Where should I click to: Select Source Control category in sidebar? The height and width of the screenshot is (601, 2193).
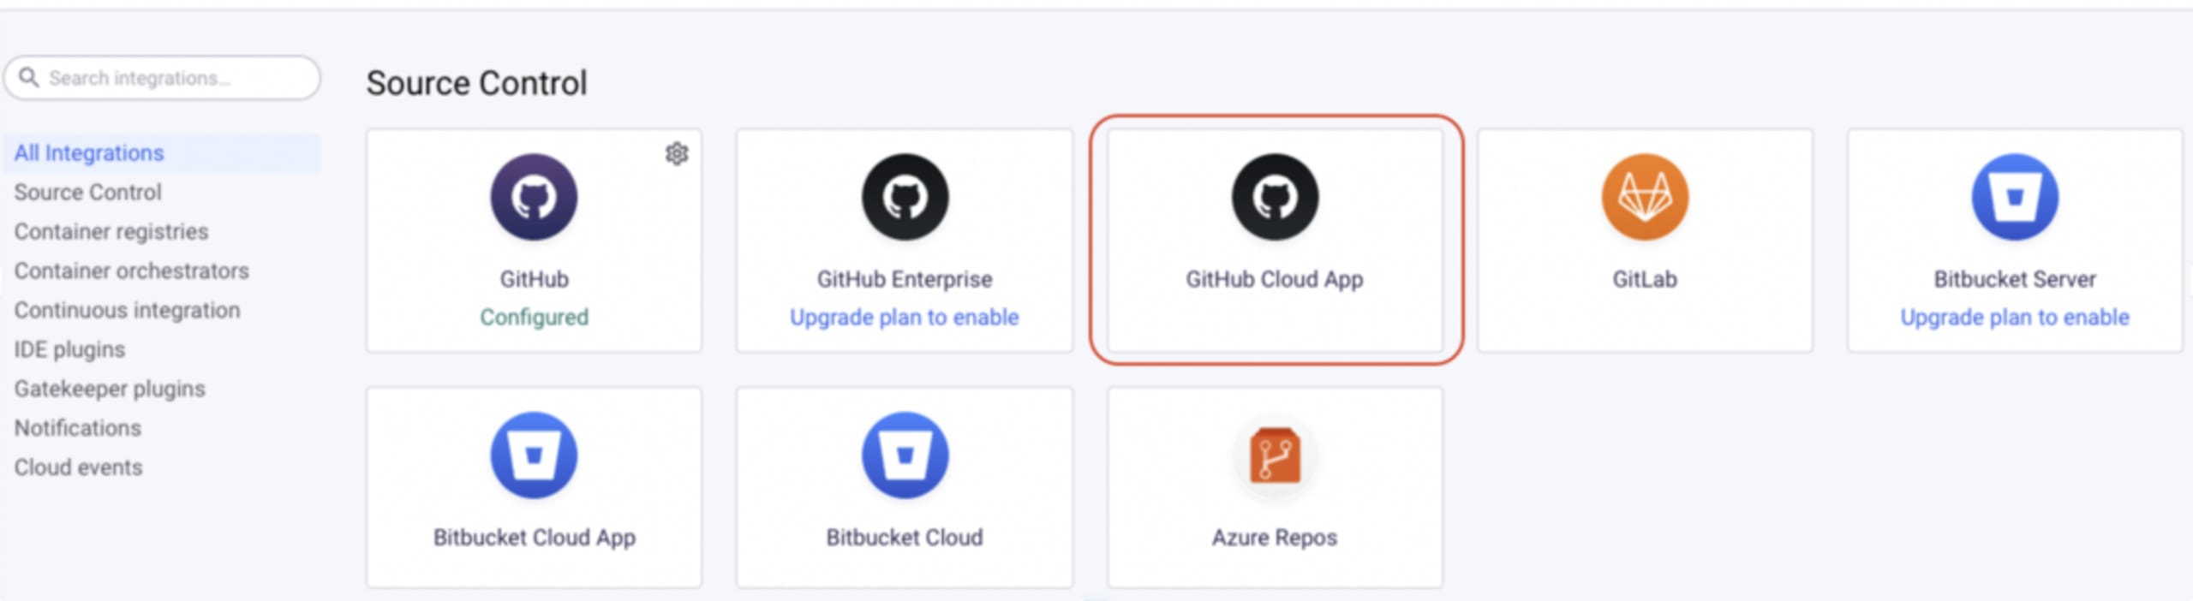click(87, 193)
